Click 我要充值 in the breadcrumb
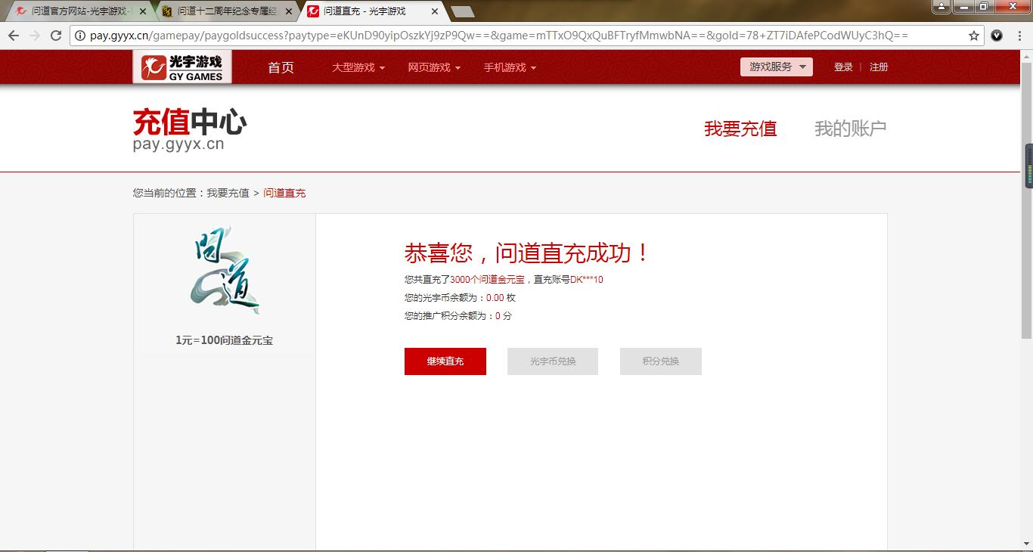 [228, 193]
